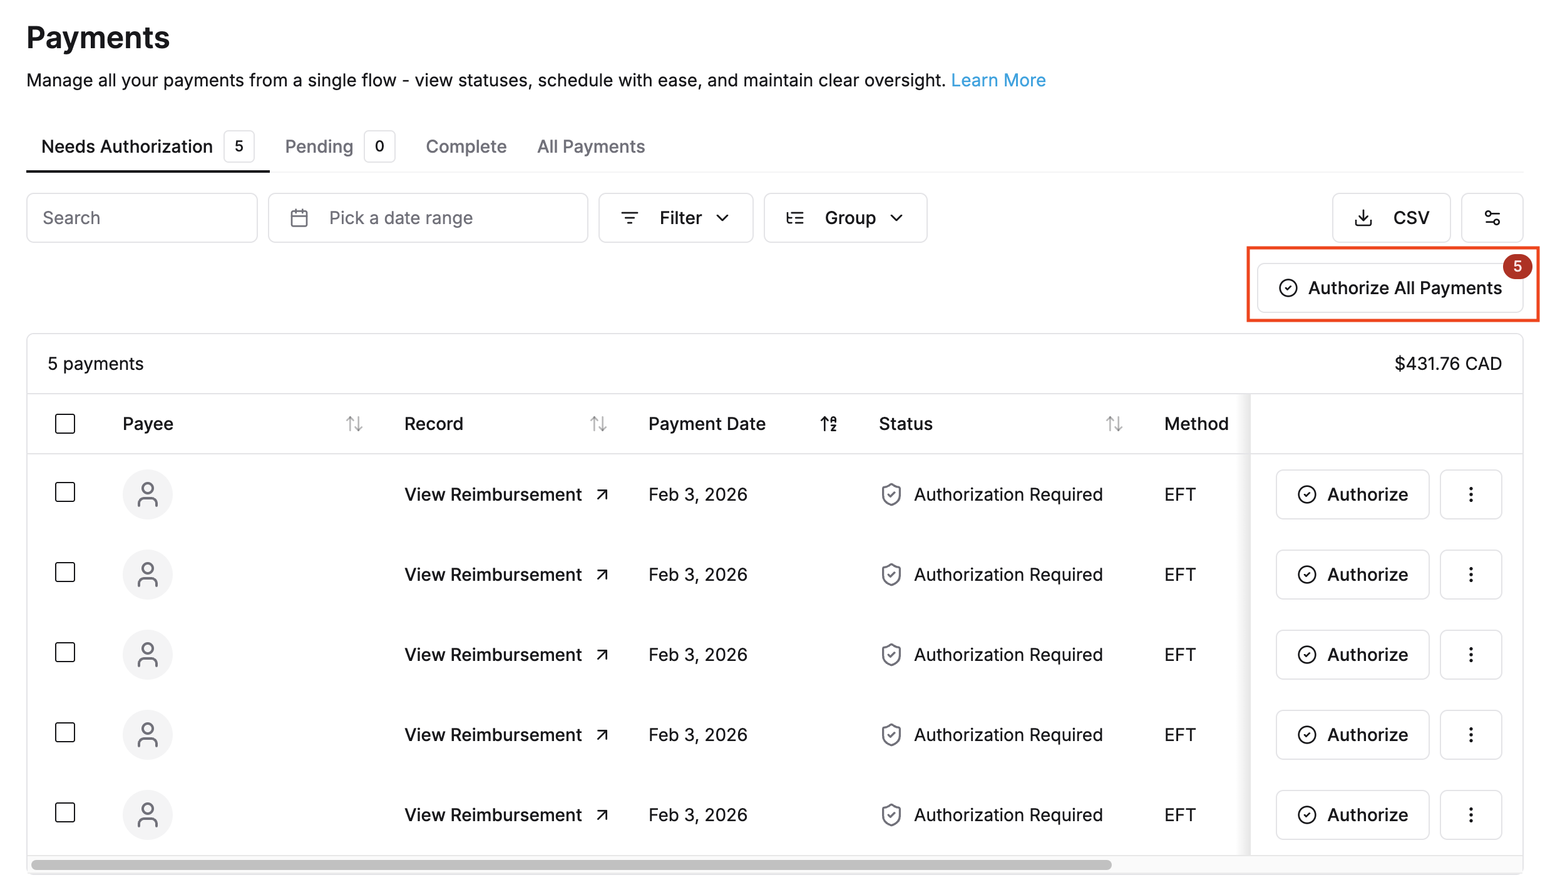This screenshot has height=885, width=1550.
Task: Open the Pick a date range picker
Action: tap(428, 218)
